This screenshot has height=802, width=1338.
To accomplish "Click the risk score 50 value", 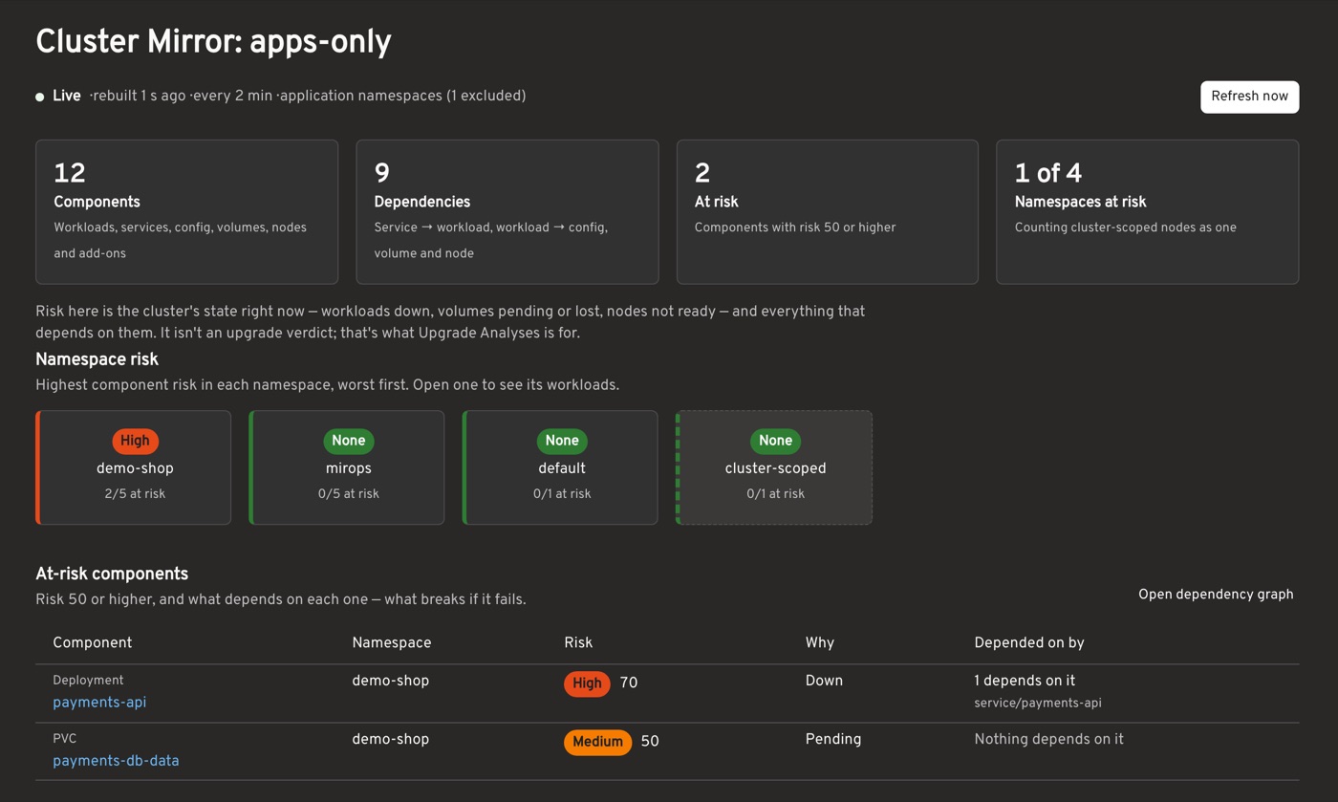I will tap(650, 742).
